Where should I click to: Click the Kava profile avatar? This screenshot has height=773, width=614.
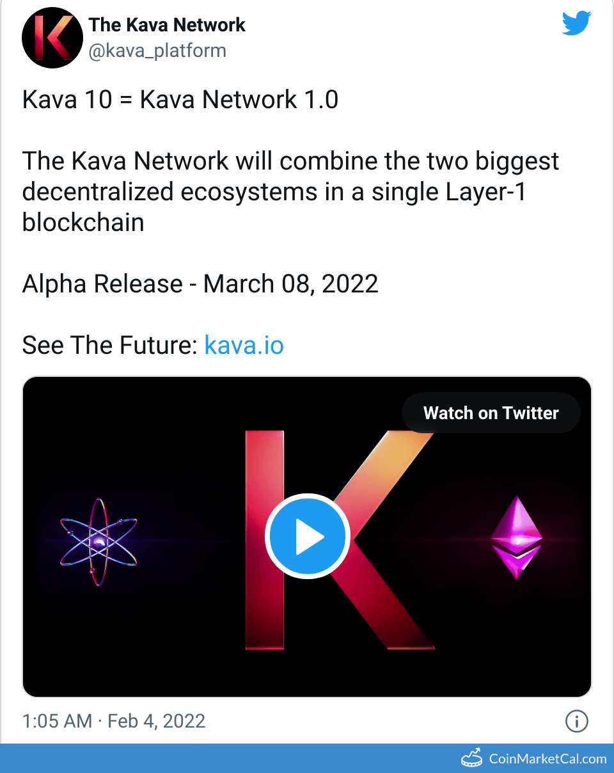53,38
